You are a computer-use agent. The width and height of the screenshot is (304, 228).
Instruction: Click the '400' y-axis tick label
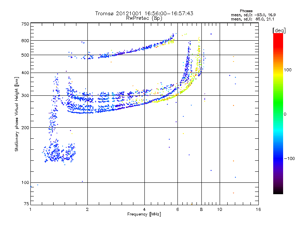tap(25, 73)
